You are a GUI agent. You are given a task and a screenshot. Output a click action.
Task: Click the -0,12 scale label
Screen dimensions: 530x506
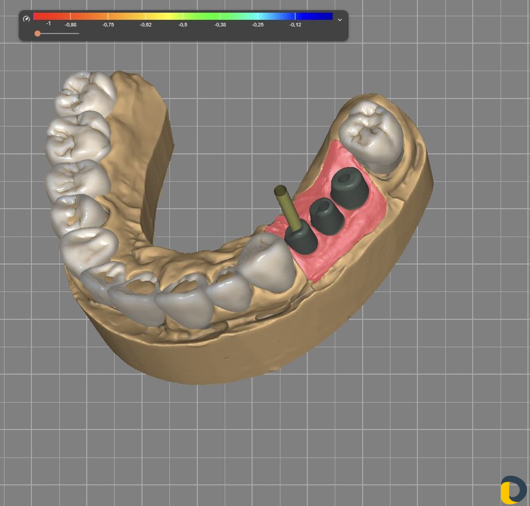(295, 25)
